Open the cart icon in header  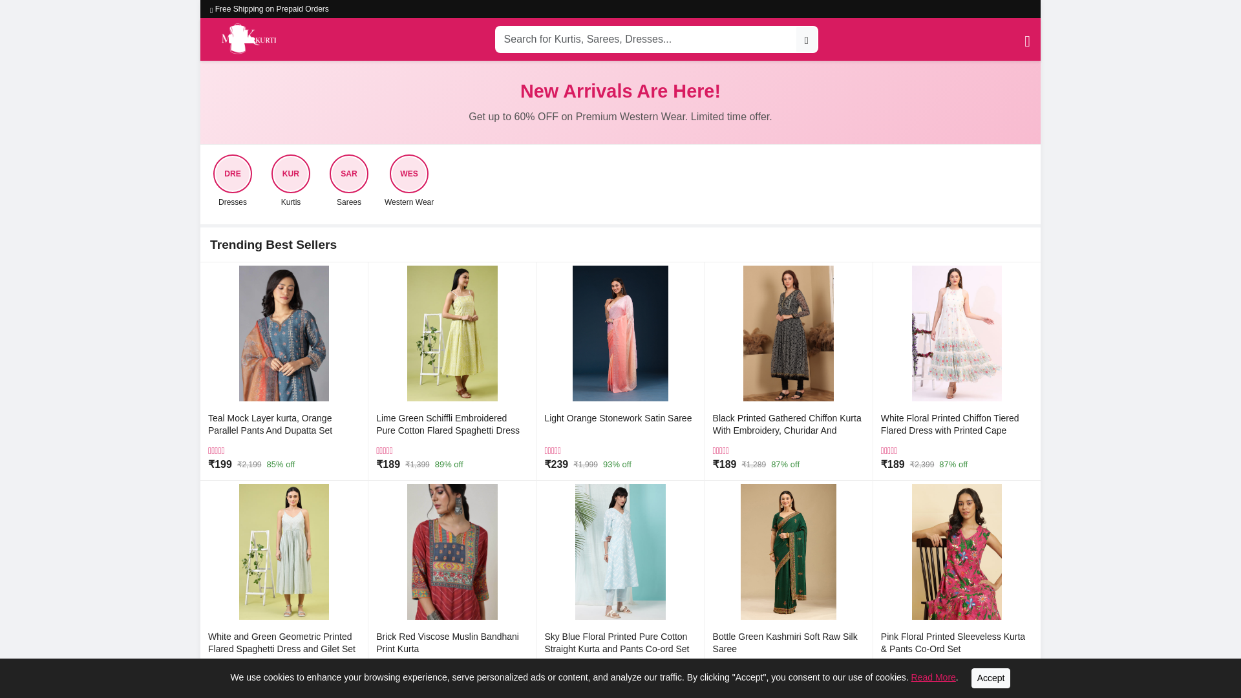[1026, 41]
